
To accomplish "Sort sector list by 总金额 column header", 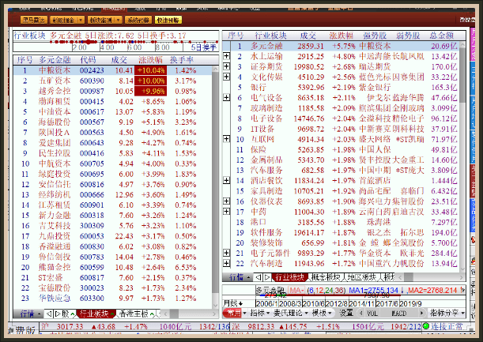I will [442, 36].
